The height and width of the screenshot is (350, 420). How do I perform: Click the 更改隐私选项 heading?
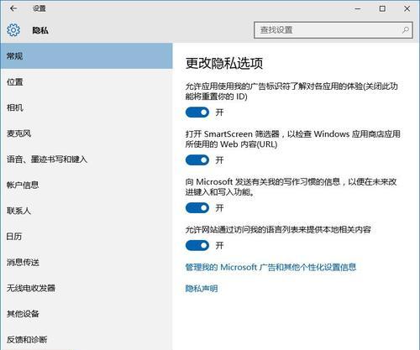[x=224, y=63]
